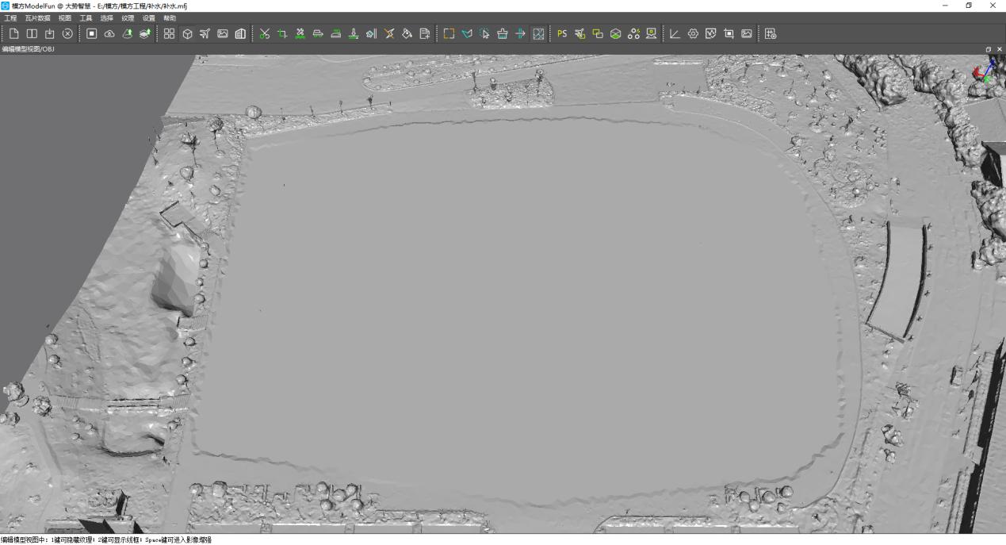Click the airplane flight view icon
This screenshot has height=545, width=1006.
click(x=205, y=33)
